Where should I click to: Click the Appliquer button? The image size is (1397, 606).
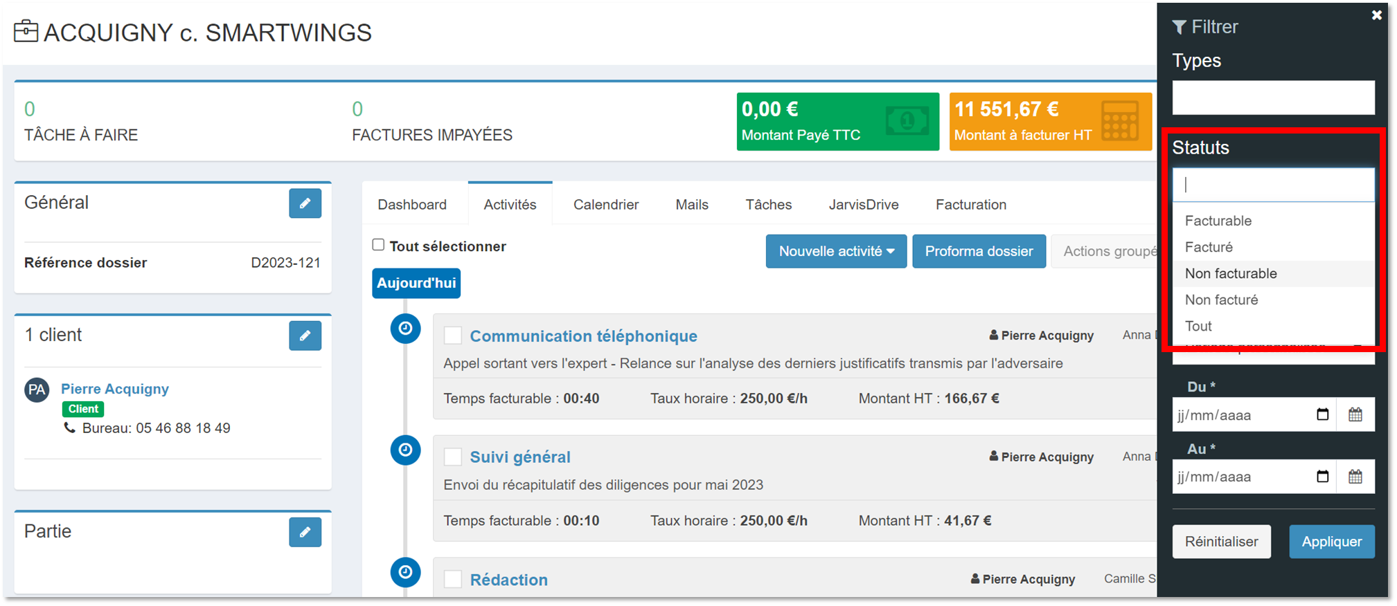(x=1331, y=542)
